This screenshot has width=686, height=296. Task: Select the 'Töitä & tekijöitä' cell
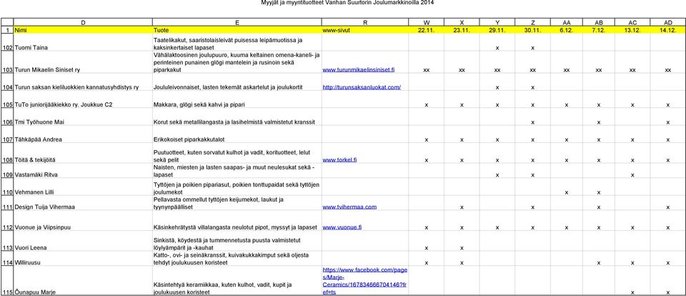(x=83, y=154)
